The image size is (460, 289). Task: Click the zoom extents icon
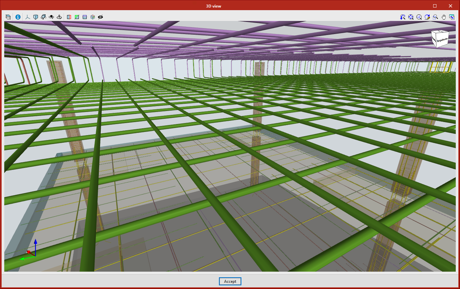(411, 17)
